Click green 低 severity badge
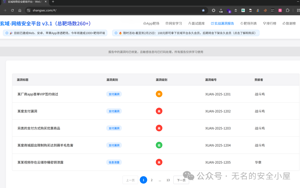Screen dimensions: 300x188 [x=159, y=145]
